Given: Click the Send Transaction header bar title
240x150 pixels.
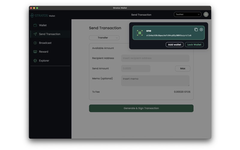Looking at the screenshot, I should pyautogui.click(x=141, y=15).
